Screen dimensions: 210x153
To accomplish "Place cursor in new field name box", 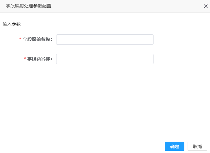I will click(x=105, y=59).
